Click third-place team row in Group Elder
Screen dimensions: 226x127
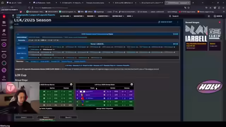pos(105,98)
